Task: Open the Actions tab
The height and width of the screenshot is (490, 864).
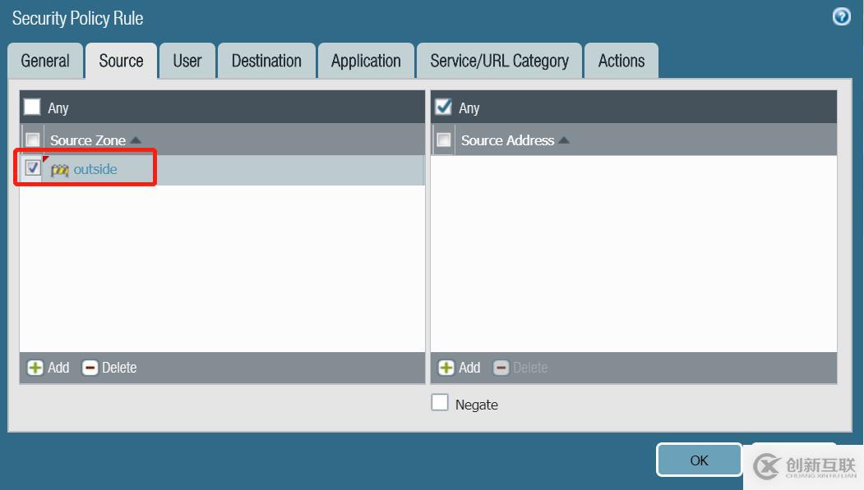Action: [621, 61]
